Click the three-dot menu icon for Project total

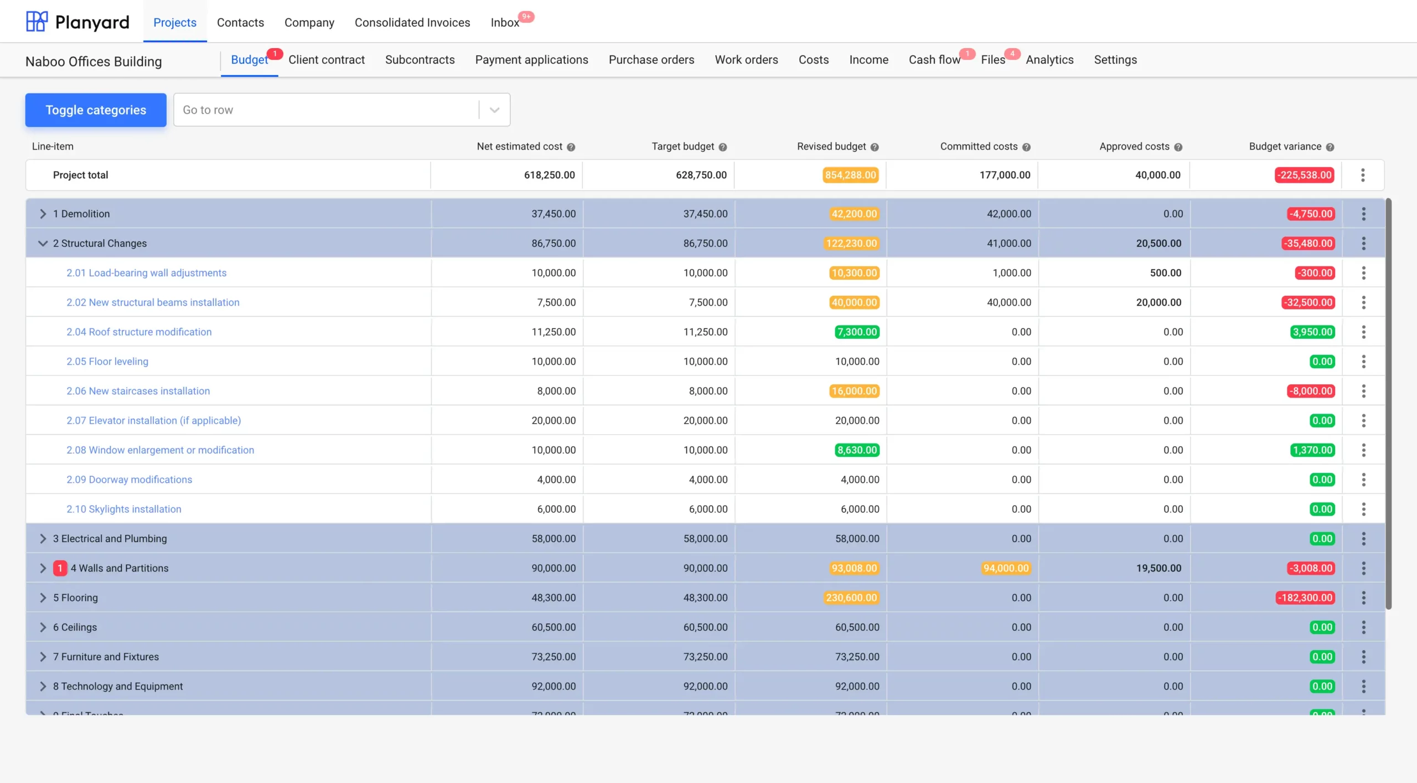[x=1363, y=176]
